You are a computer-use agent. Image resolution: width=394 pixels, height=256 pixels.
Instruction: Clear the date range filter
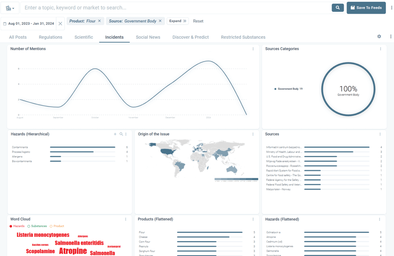(x=60, y=24)
